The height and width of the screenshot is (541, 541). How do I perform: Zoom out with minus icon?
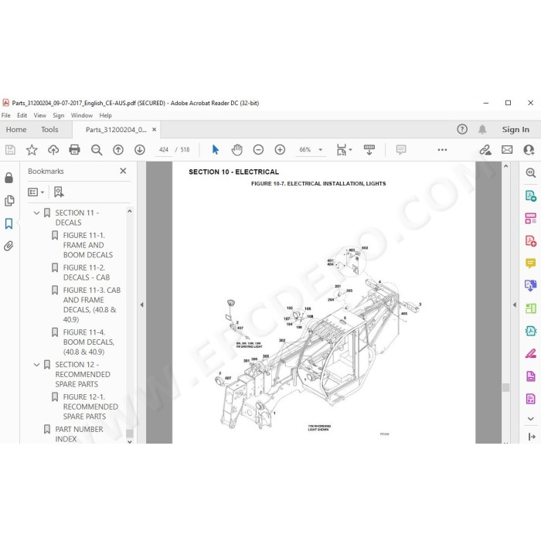pyautogui.click(x=258, y=150)
